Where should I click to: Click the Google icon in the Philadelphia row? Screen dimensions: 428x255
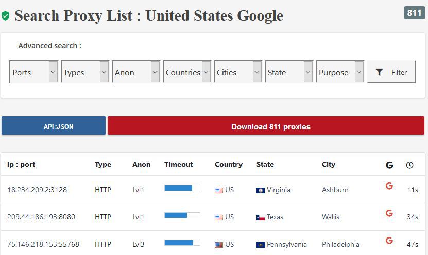[x=389, y=241]
